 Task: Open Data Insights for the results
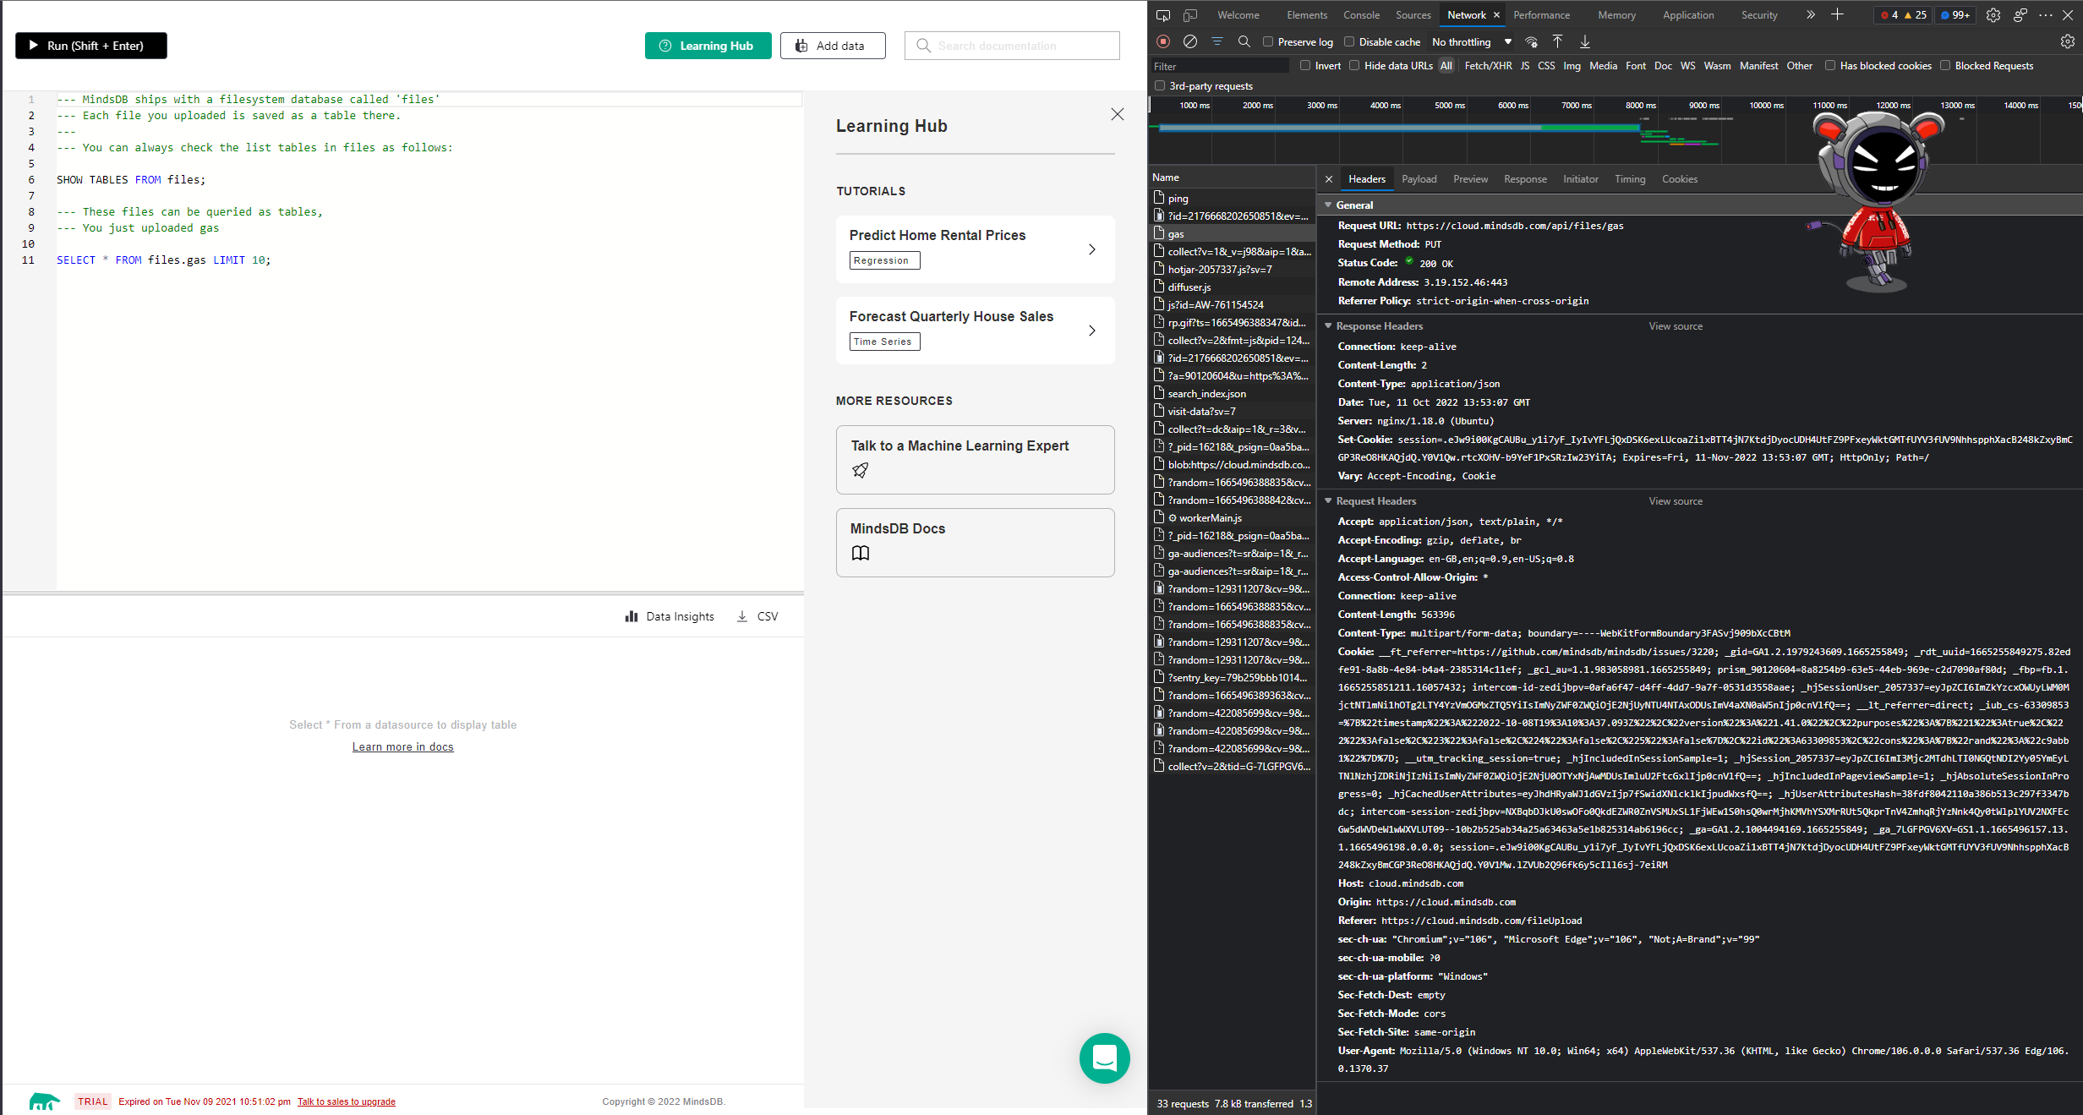point(670,616)
